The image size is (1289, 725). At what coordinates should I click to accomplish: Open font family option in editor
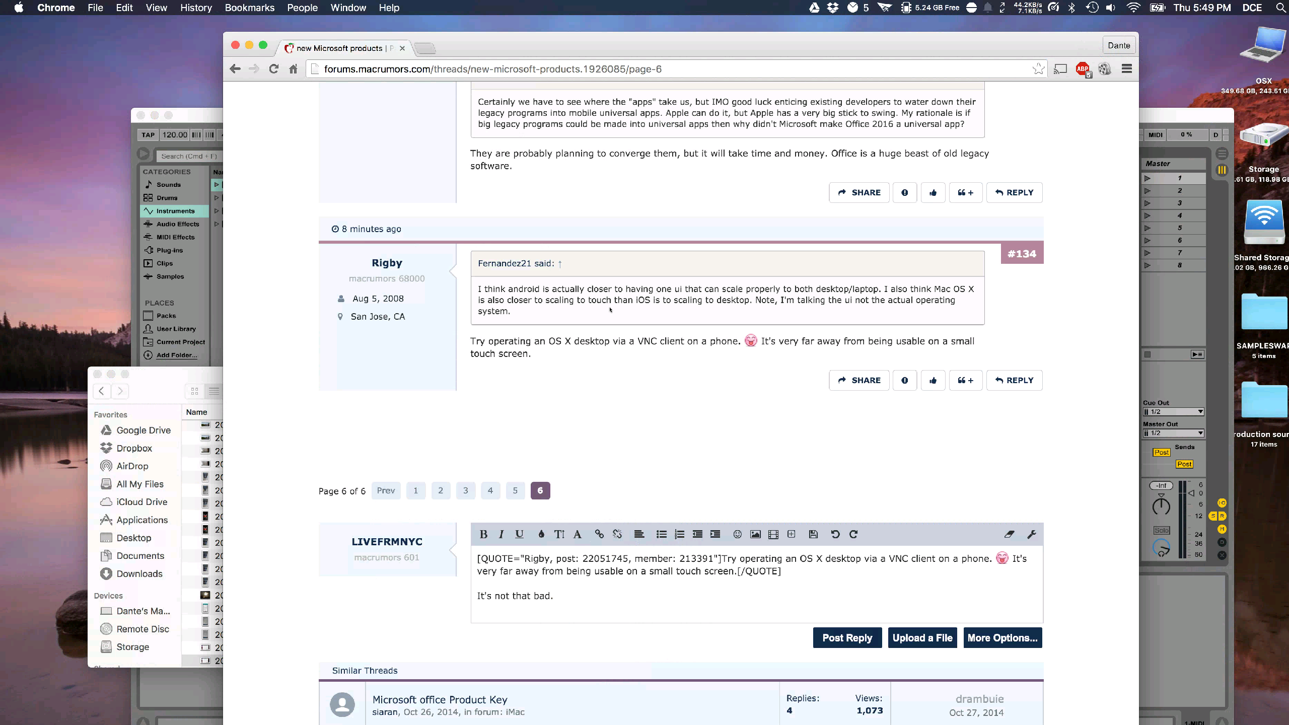pyautogui.click(x=578, y=534)
